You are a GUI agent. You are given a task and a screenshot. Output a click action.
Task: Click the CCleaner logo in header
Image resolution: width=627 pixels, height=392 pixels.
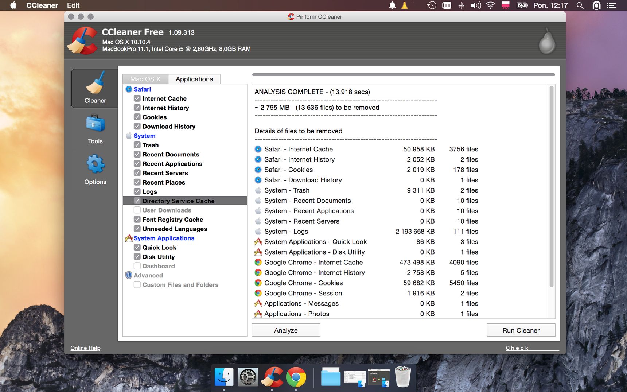tap(83, 40)
